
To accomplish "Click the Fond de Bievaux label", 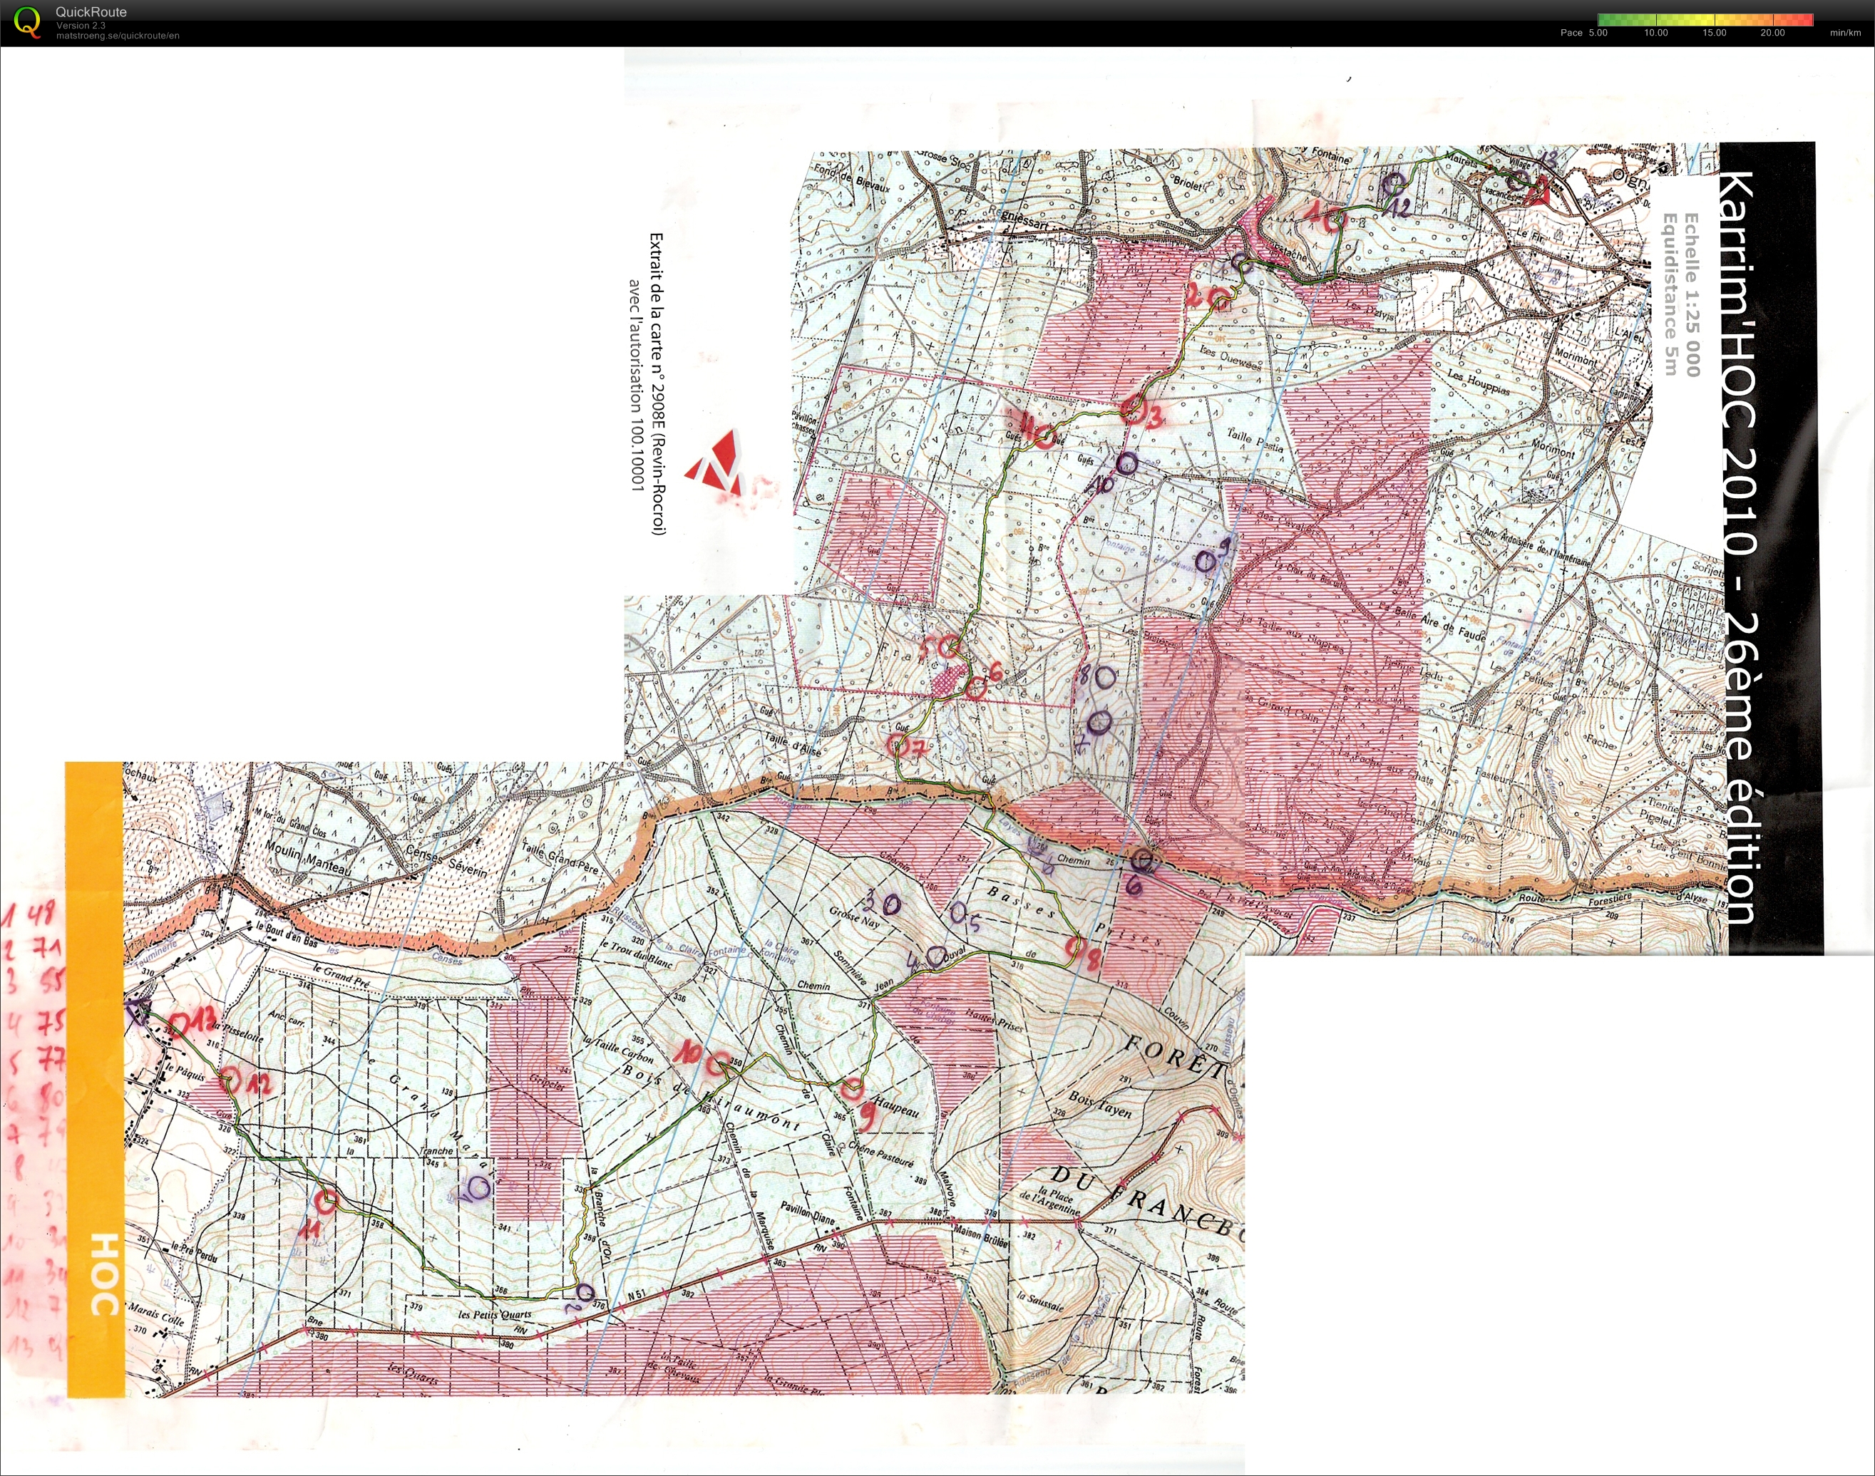I will (851, 178).
